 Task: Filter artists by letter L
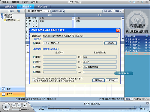click(37, 27)
